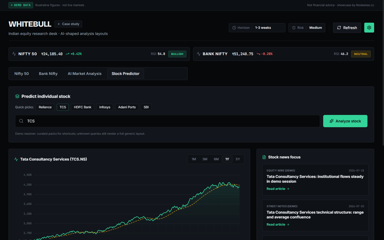Click the downtrend arrow by -0.28%

pos(258,54)
